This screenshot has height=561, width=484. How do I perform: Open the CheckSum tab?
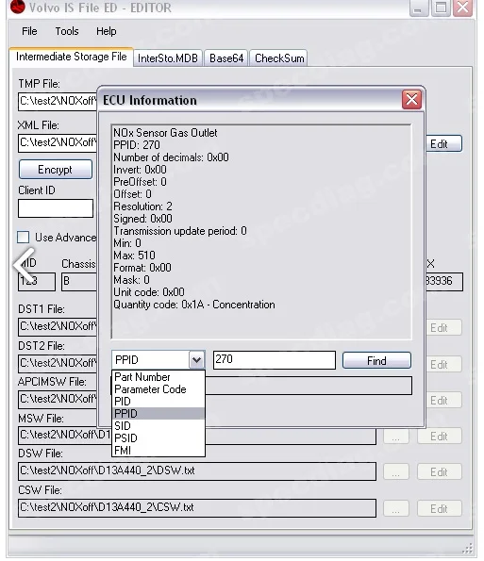pyautogui.click(x=279, y=58)
